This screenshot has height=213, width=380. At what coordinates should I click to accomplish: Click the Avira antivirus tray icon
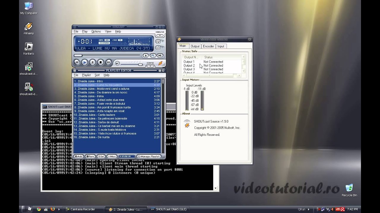point(342,209)
